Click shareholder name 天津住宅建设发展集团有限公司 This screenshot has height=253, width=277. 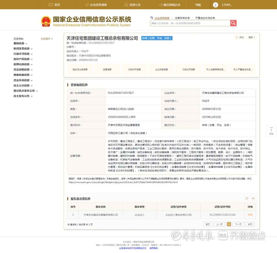(x=101, y=215)
